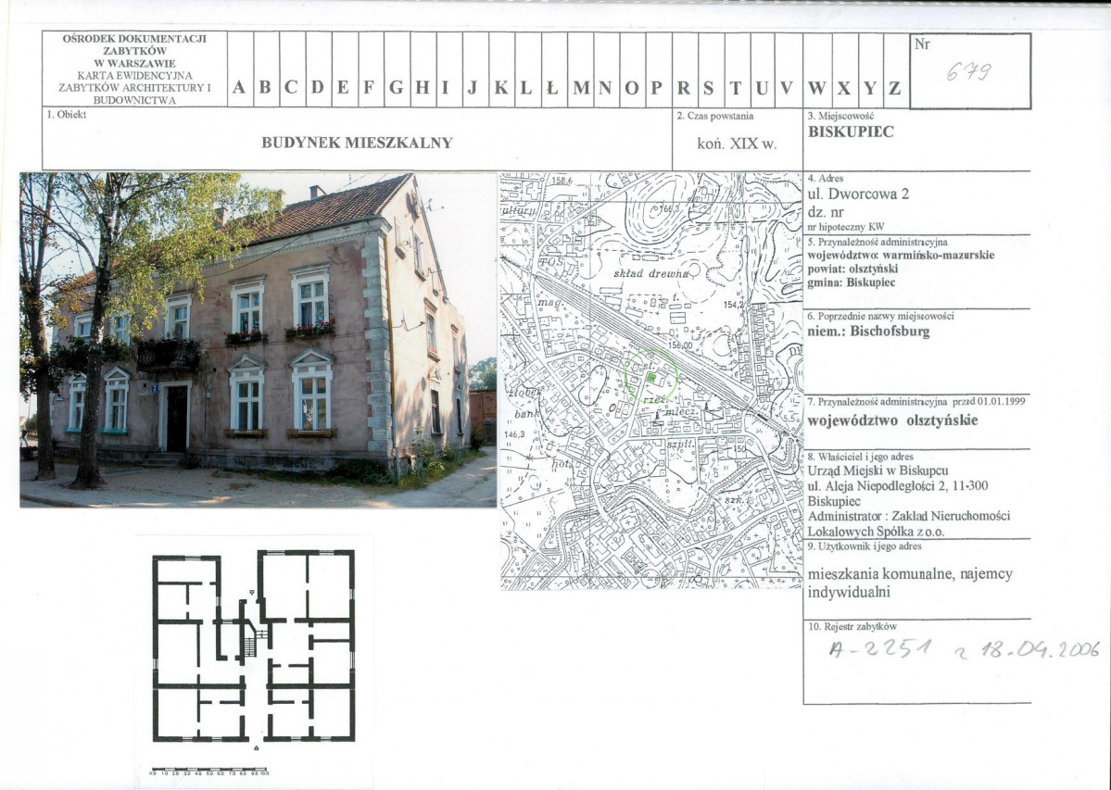Click the 'powiat: olsztyński' line
The width and height of the screenshot is (1111, 790).
(852, 269)
